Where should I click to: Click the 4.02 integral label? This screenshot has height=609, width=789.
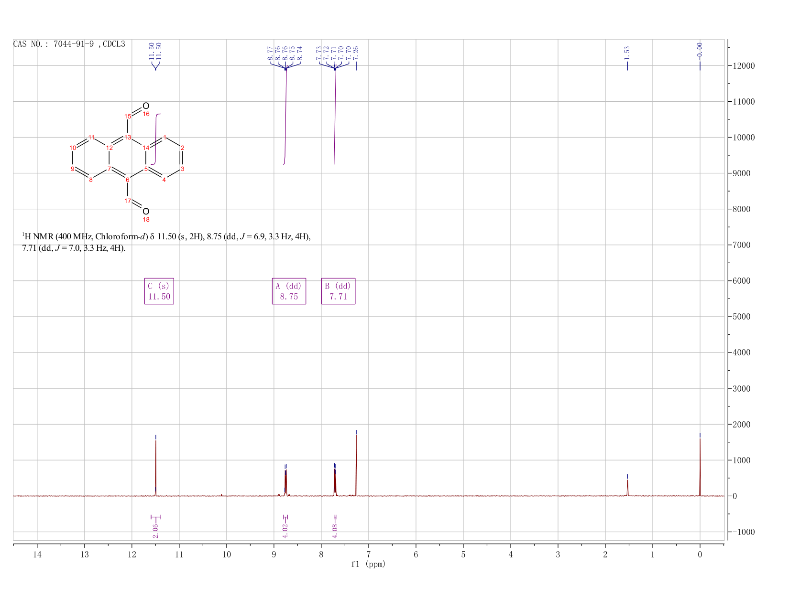[x=285, y=531]
